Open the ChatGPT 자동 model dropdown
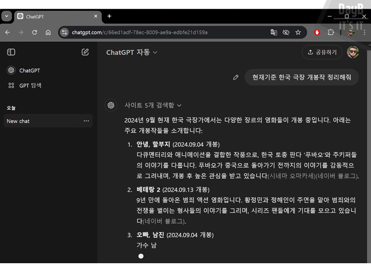 click(x=132, y=52)
